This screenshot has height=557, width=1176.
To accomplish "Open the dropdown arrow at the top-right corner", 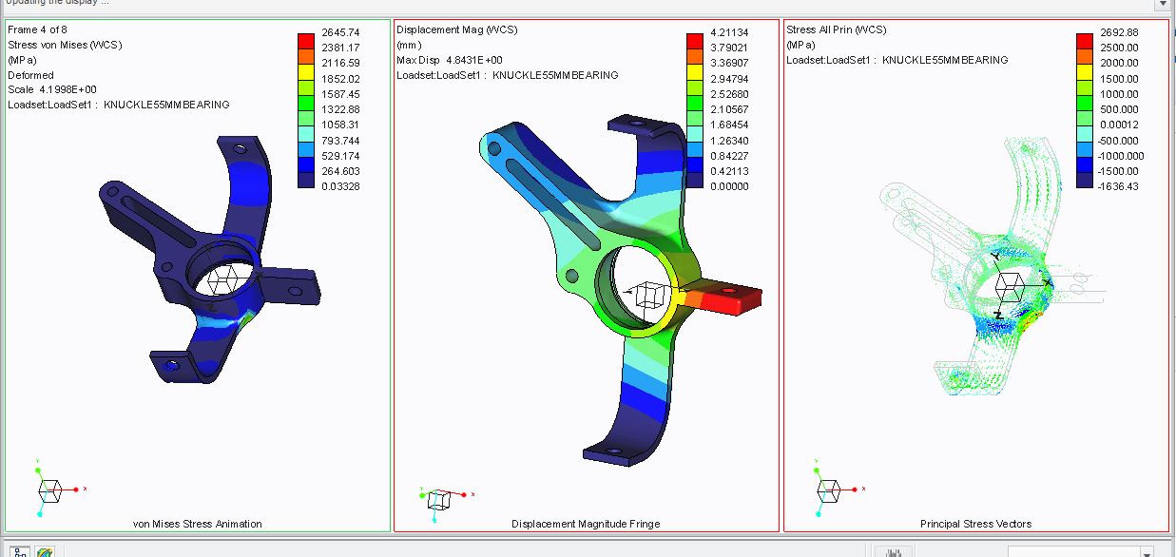I will point(1161,5).
